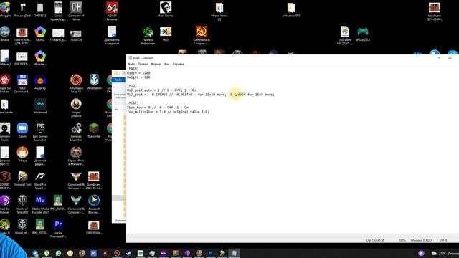This screenshot has height=258, width=459.
Task: Launch Voicemod from the desktop
Action: tap(40, 106)
